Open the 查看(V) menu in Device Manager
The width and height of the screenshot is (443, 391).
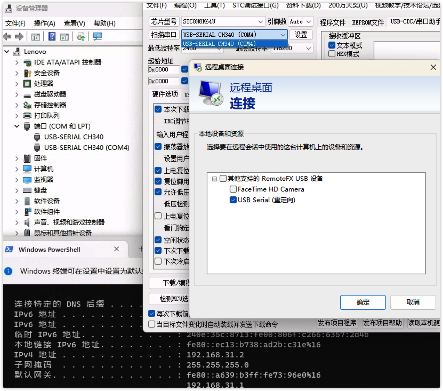[74, 23]
